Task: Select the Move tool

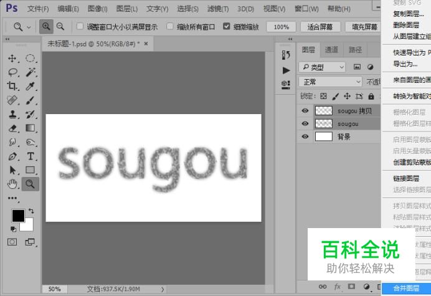Action: point(12,59)
